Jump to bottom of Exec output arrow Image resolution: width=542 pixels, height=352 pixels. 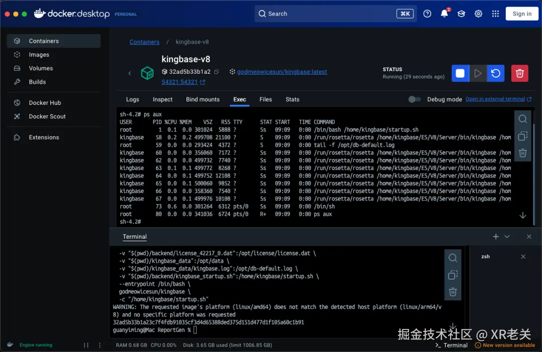click(522, 215)
